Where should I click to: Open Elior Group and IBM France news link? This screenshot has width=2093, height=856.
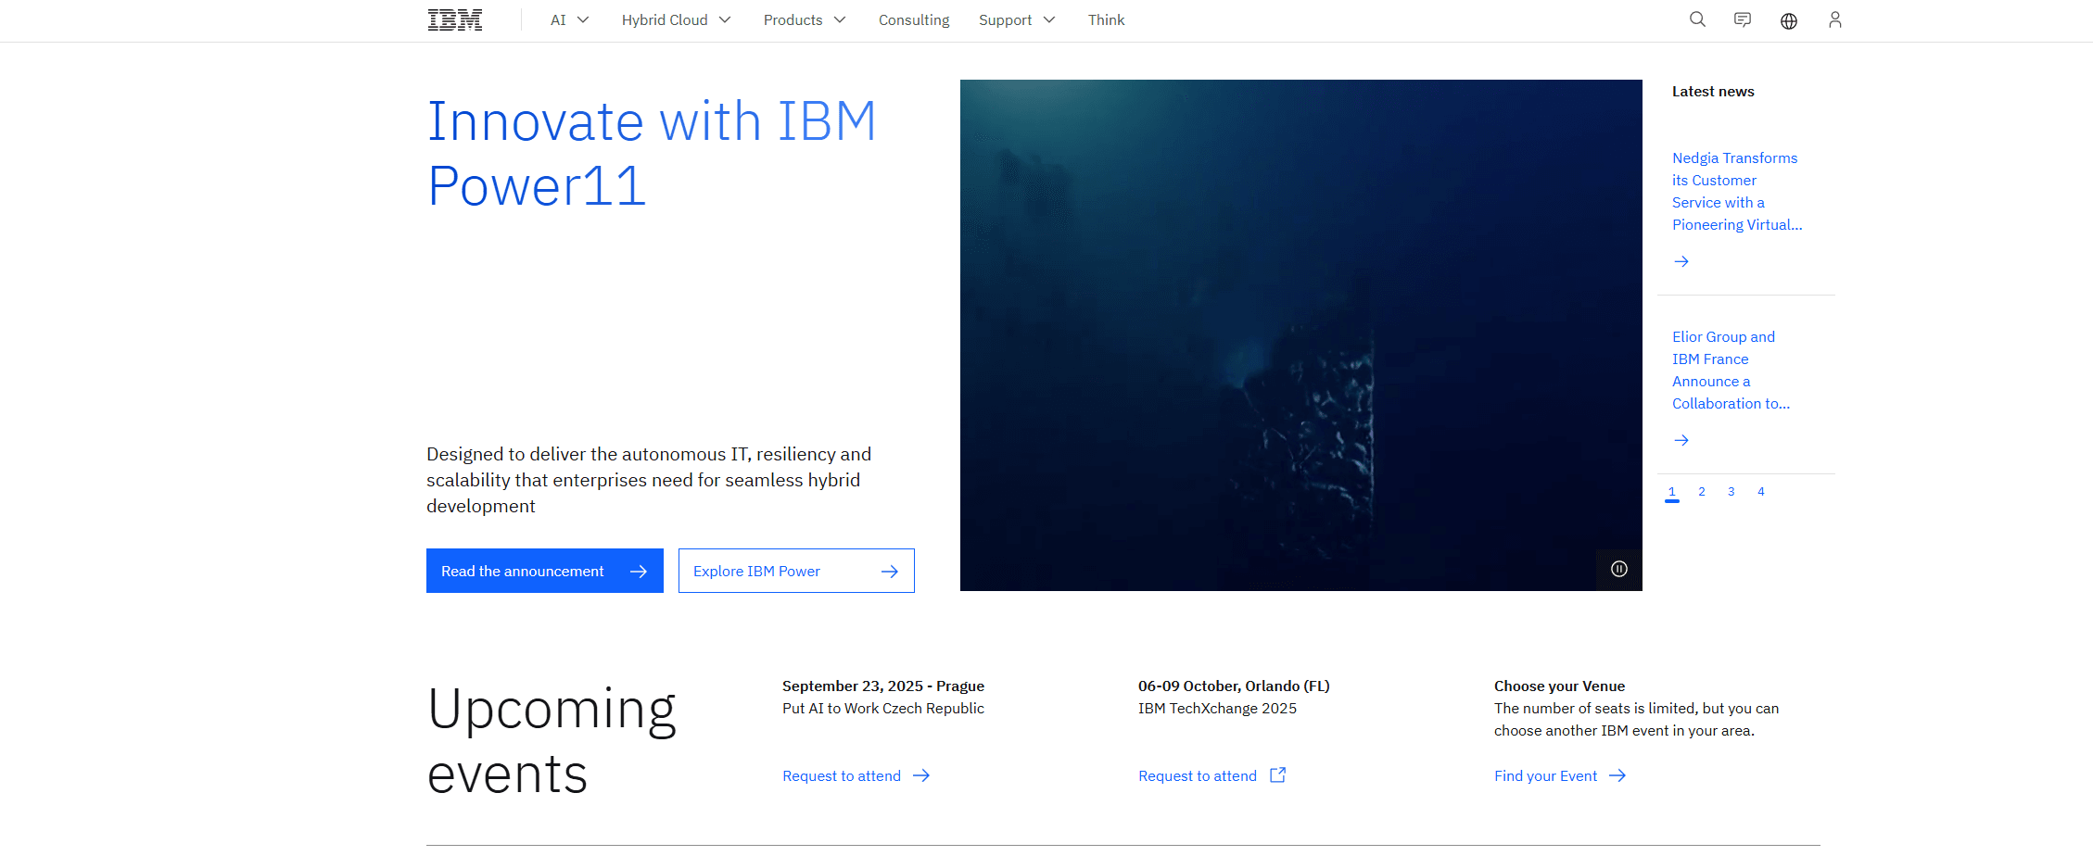[1731, 371]
